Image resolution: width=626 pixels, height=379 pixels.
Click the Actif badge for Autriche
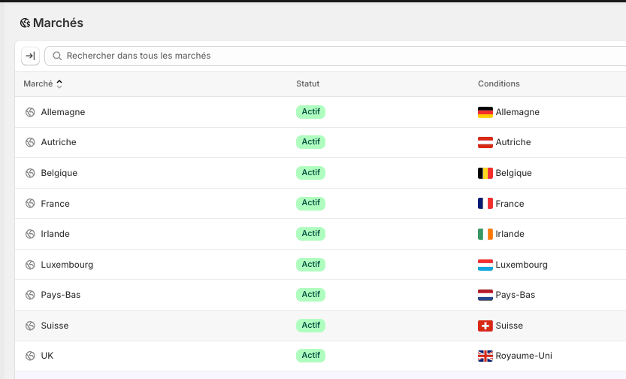[x=310, y=142]
